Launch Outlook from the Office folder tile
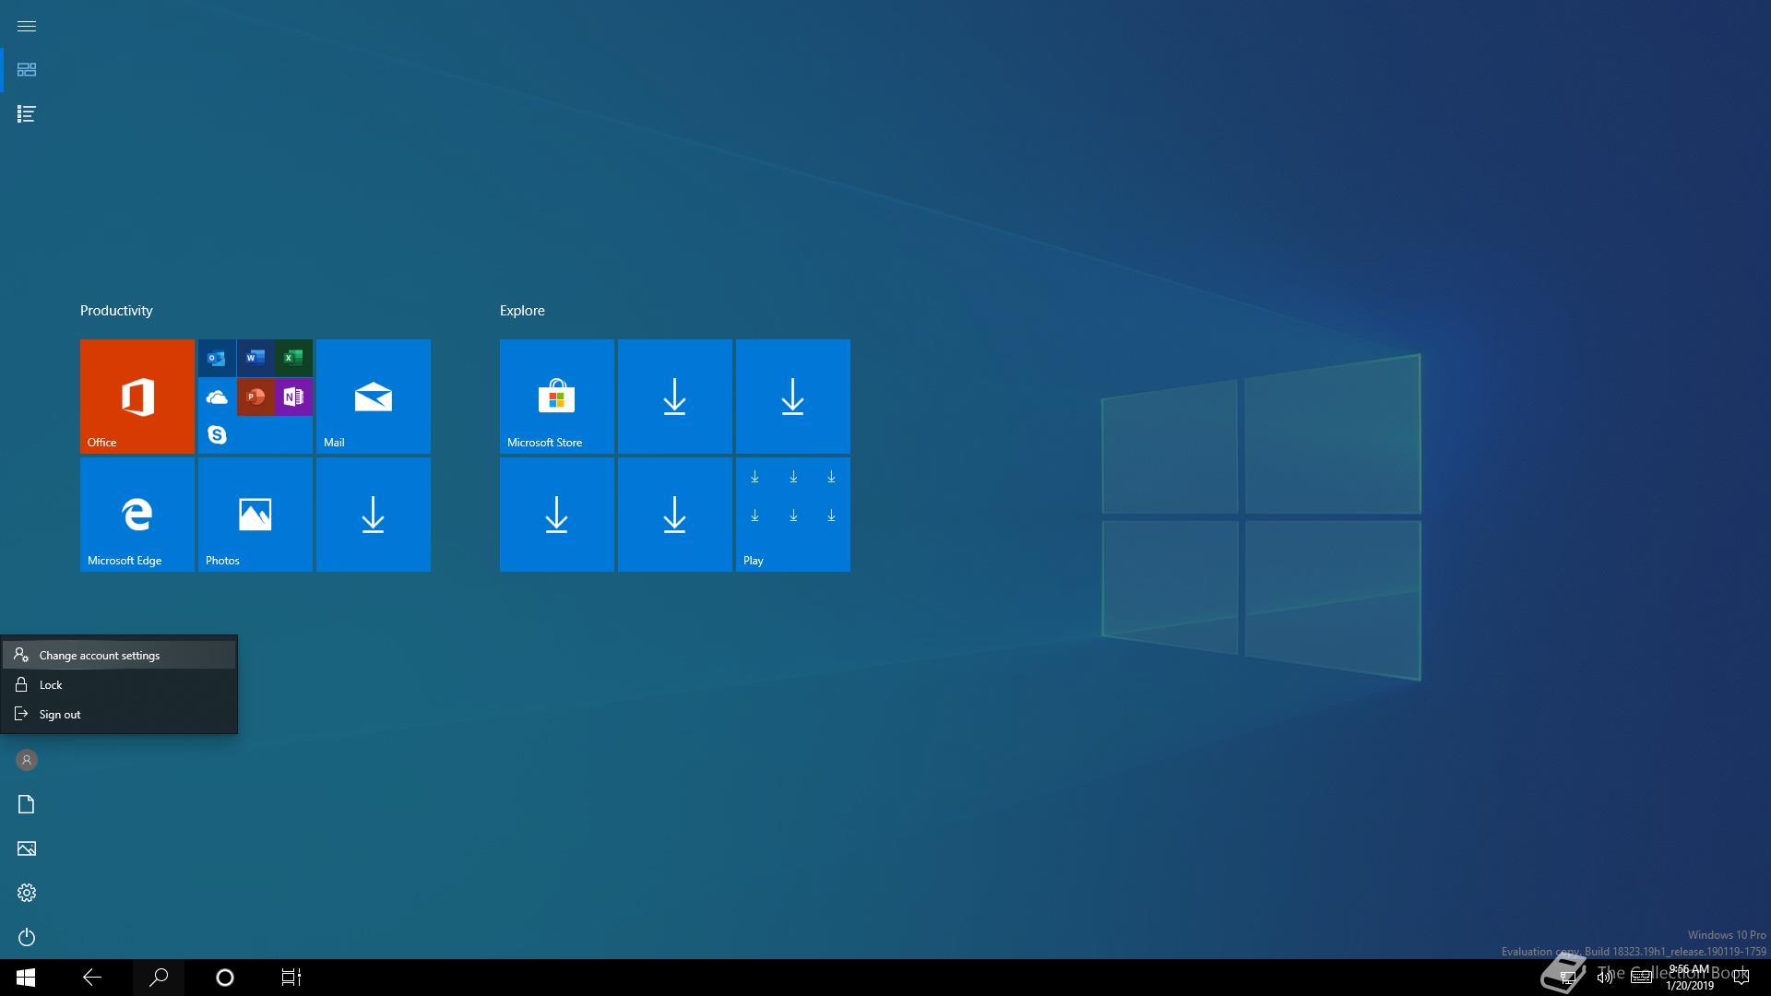The height and width of the screenshot is (996, 1771). pyautogui.click(x=217, y=358)
